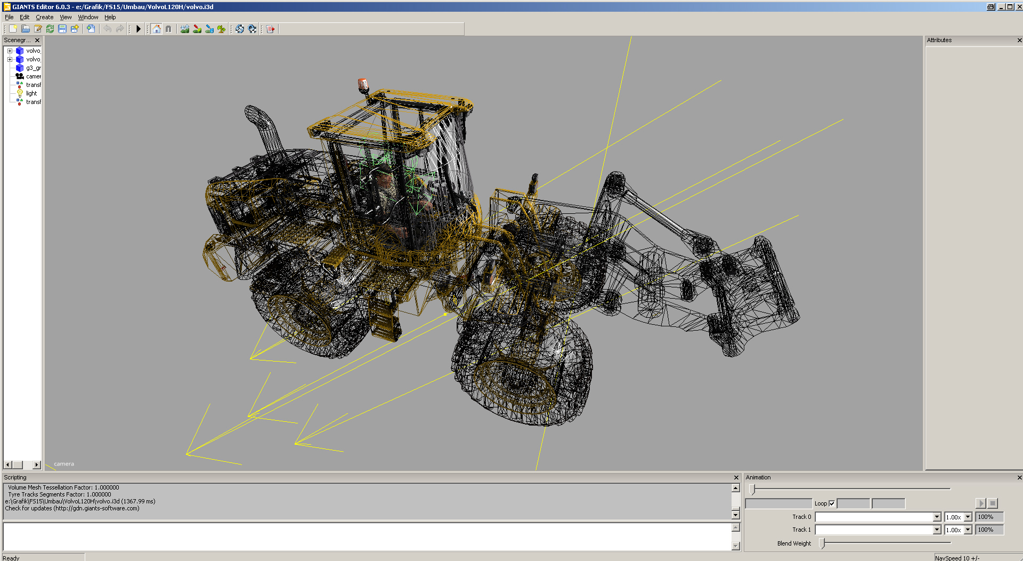Open the Track 1 clip dropdown

(x=937, y=530)
